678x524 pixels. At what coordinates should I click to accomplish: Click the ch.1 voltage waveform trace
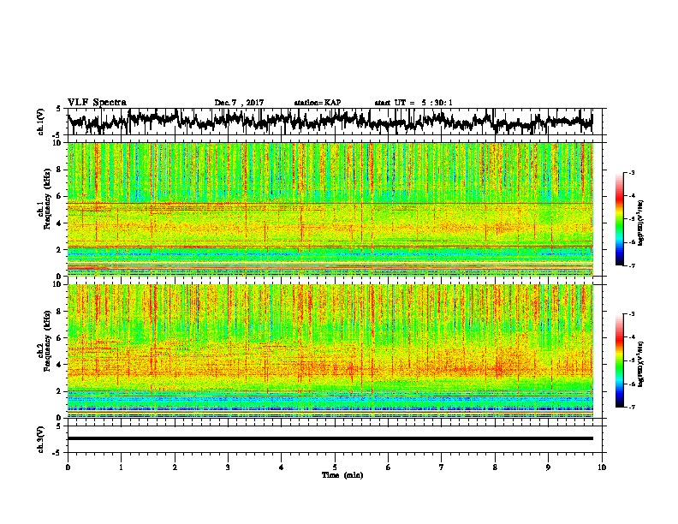[x=330, y=121]
